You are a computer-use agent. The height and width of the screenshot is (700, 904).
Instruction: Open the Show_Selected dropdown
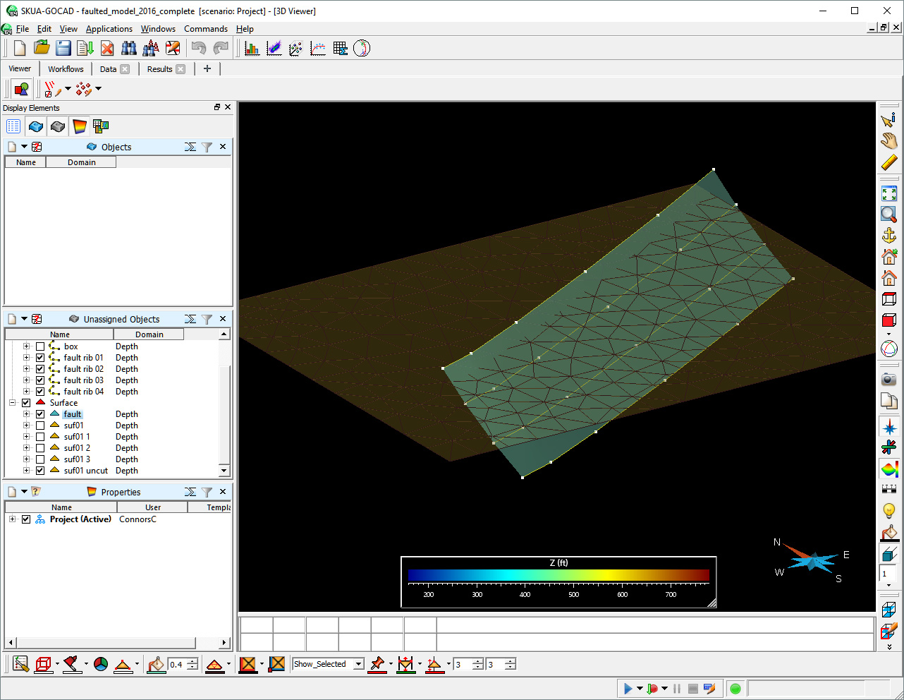pyautogui.click(x=358, y=664)
